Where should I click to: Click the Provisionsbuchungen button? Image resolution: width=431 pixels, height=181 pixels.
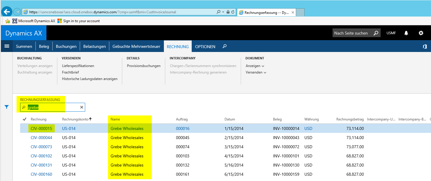coord(143,66)
